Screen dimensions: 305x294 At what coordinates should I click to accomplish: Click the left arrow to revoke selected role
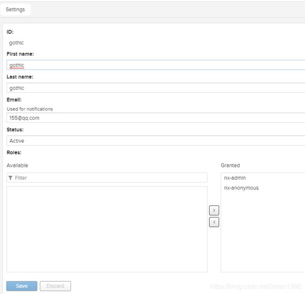point(214,222)
